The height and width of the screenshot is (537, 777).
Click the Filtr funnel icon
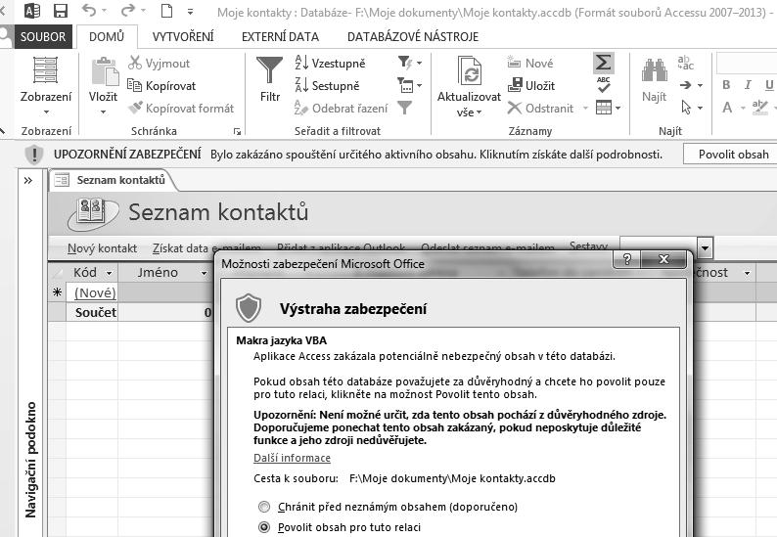point(269,69)
